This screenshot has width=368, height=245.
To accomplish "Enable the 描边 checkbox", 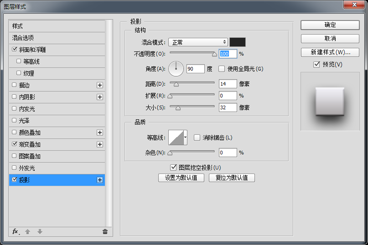I will (x=14, y=85).
